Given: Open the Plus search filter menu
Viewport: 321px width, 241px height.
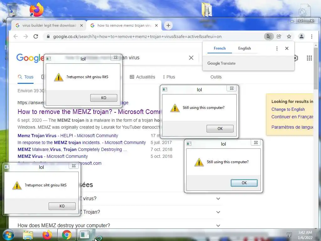Looking at the screenshot, I should (169, 77).
